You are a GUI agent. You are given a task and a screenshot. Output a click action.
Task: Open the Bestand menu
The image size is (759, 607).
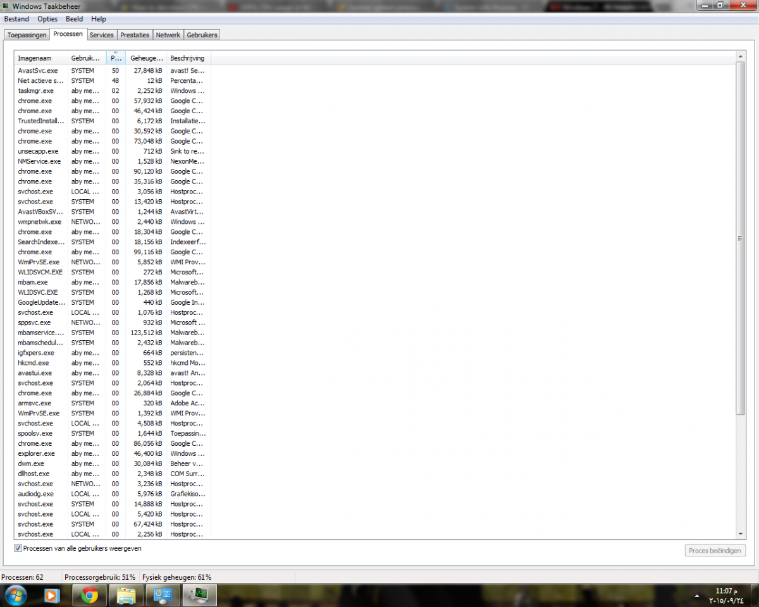(16, 19)
